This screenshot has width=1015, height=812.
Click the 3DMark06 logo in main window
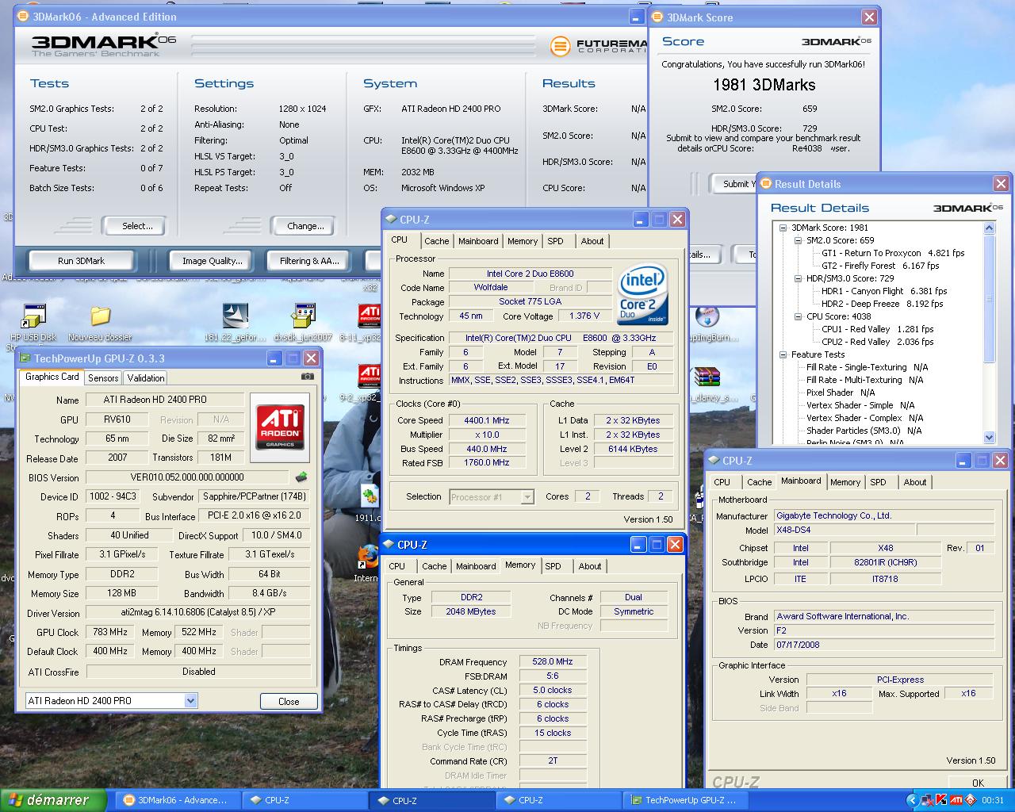pyautogui.click(x=103, y=45)
